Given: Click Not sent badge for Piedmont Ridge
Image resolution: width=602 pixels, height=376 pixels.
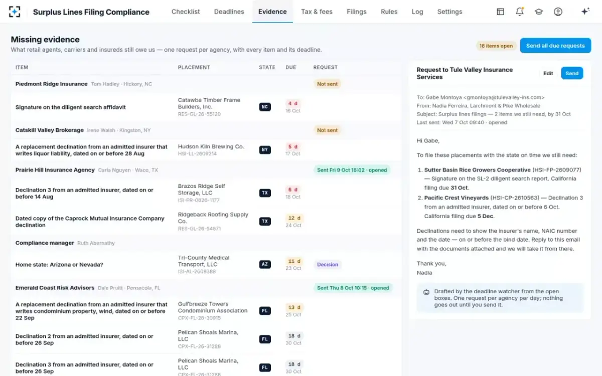Looking at the screenshot, I should point(327,84).
